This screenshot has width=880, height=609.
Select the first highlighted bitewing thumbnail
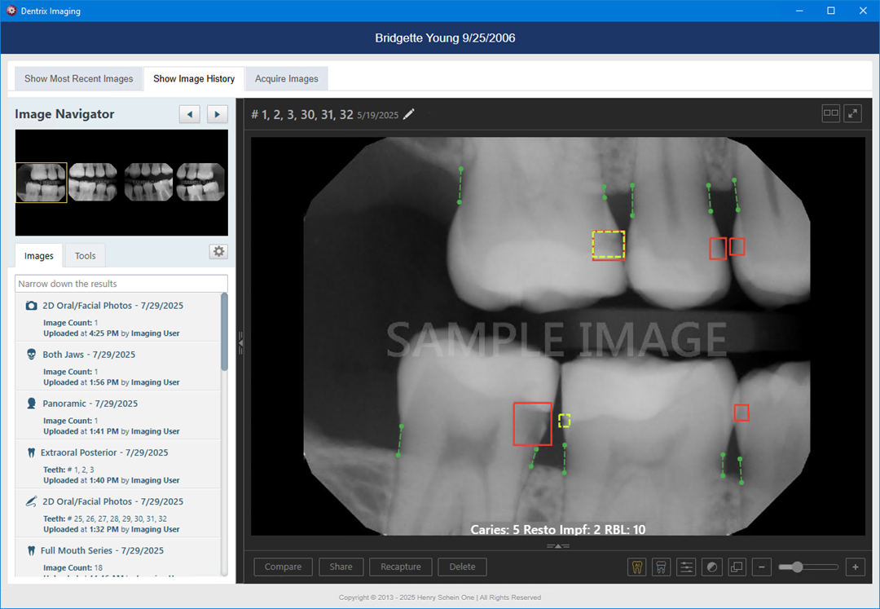click(42, 183)
